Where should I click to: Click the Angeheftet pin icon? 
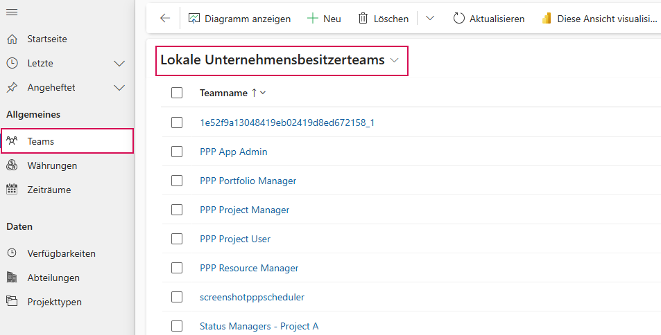pyautogui.click(x=12, y=87)
